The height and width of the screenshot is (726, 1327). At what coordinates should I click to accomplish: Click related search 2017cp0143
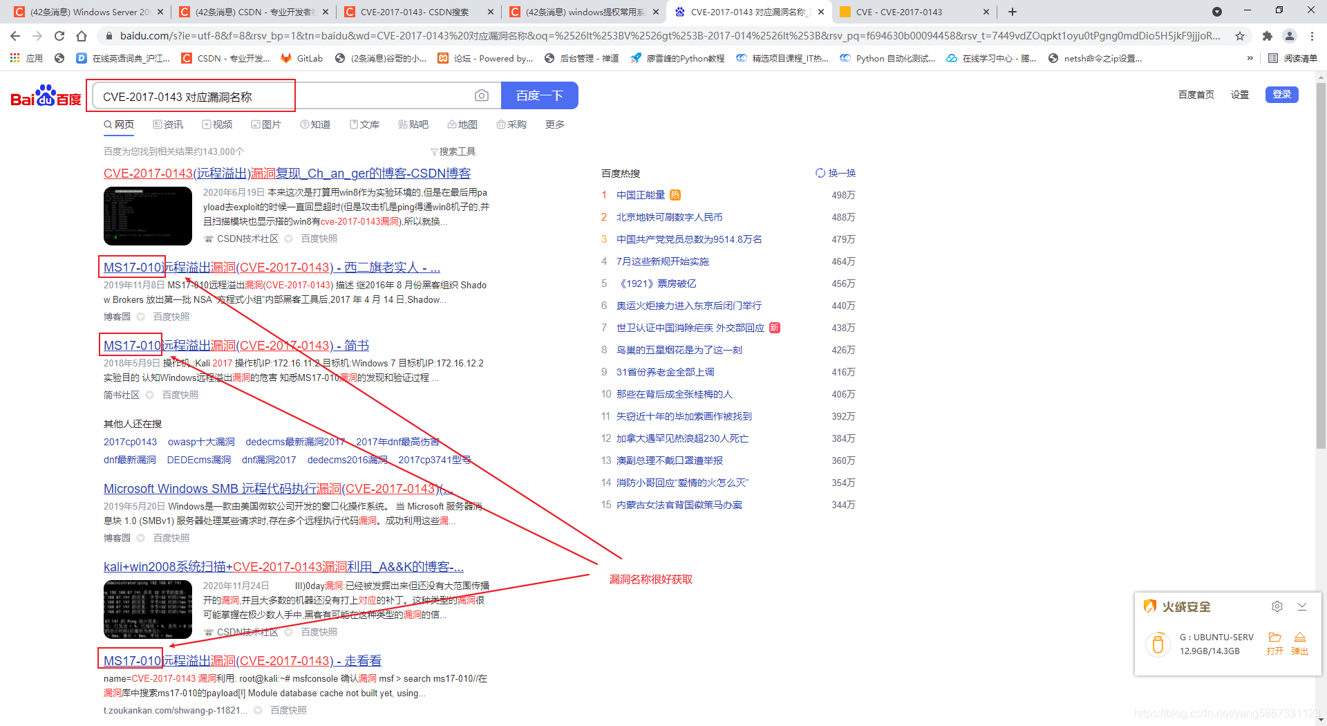click(x=130, y=442)
